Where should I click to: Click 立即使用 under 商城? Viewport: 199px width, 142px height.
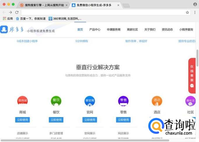pyautogui.click(x=22, y=120)
